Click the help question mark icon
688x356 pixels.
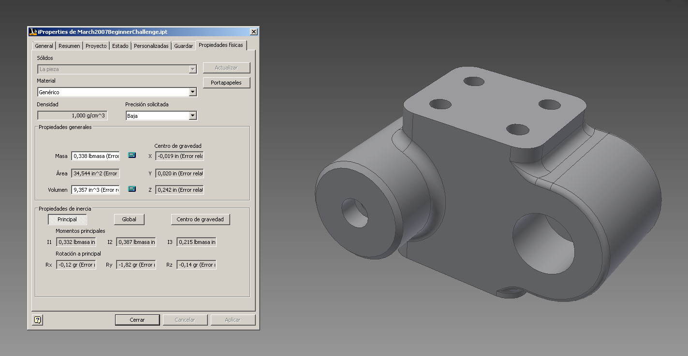38,320
